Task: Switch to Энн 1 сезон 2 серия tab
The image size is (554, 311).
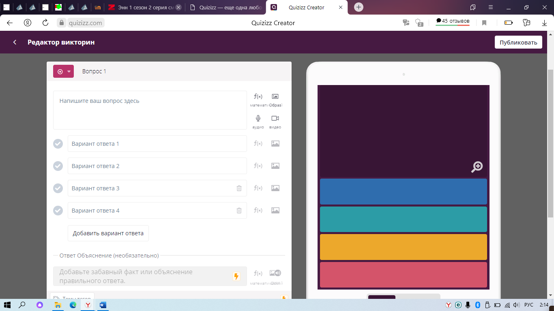Action: click(x=144, y=7)
